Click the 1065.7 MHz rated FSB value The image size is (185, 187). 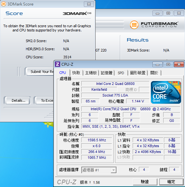97,158
